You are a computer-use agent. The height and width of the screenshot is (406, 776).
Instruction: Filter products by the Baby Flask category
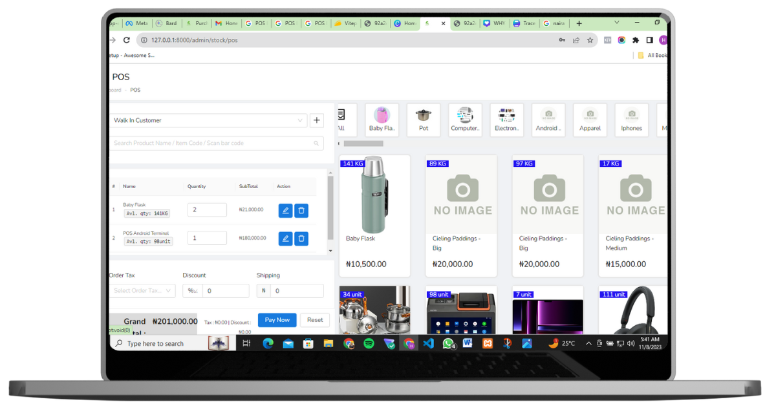click(x=382, y=120)
